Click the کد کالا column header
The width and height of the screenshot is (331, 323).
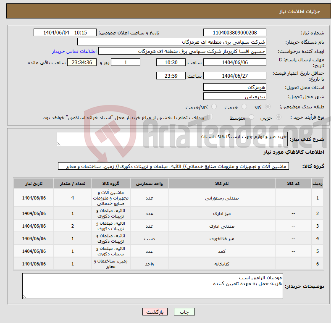click(293, 184)
